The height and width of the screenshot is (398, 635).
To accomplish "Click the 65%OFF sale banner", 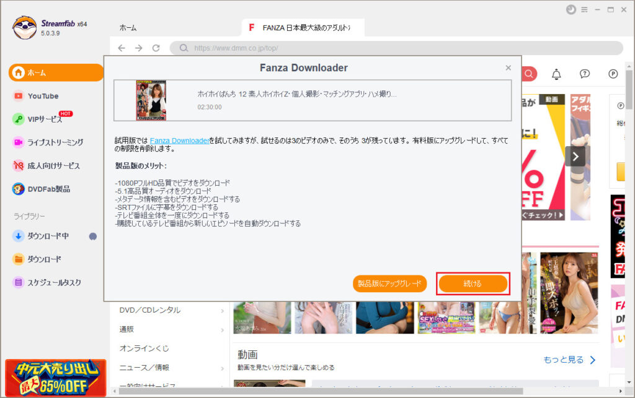I will click(56, 378).
